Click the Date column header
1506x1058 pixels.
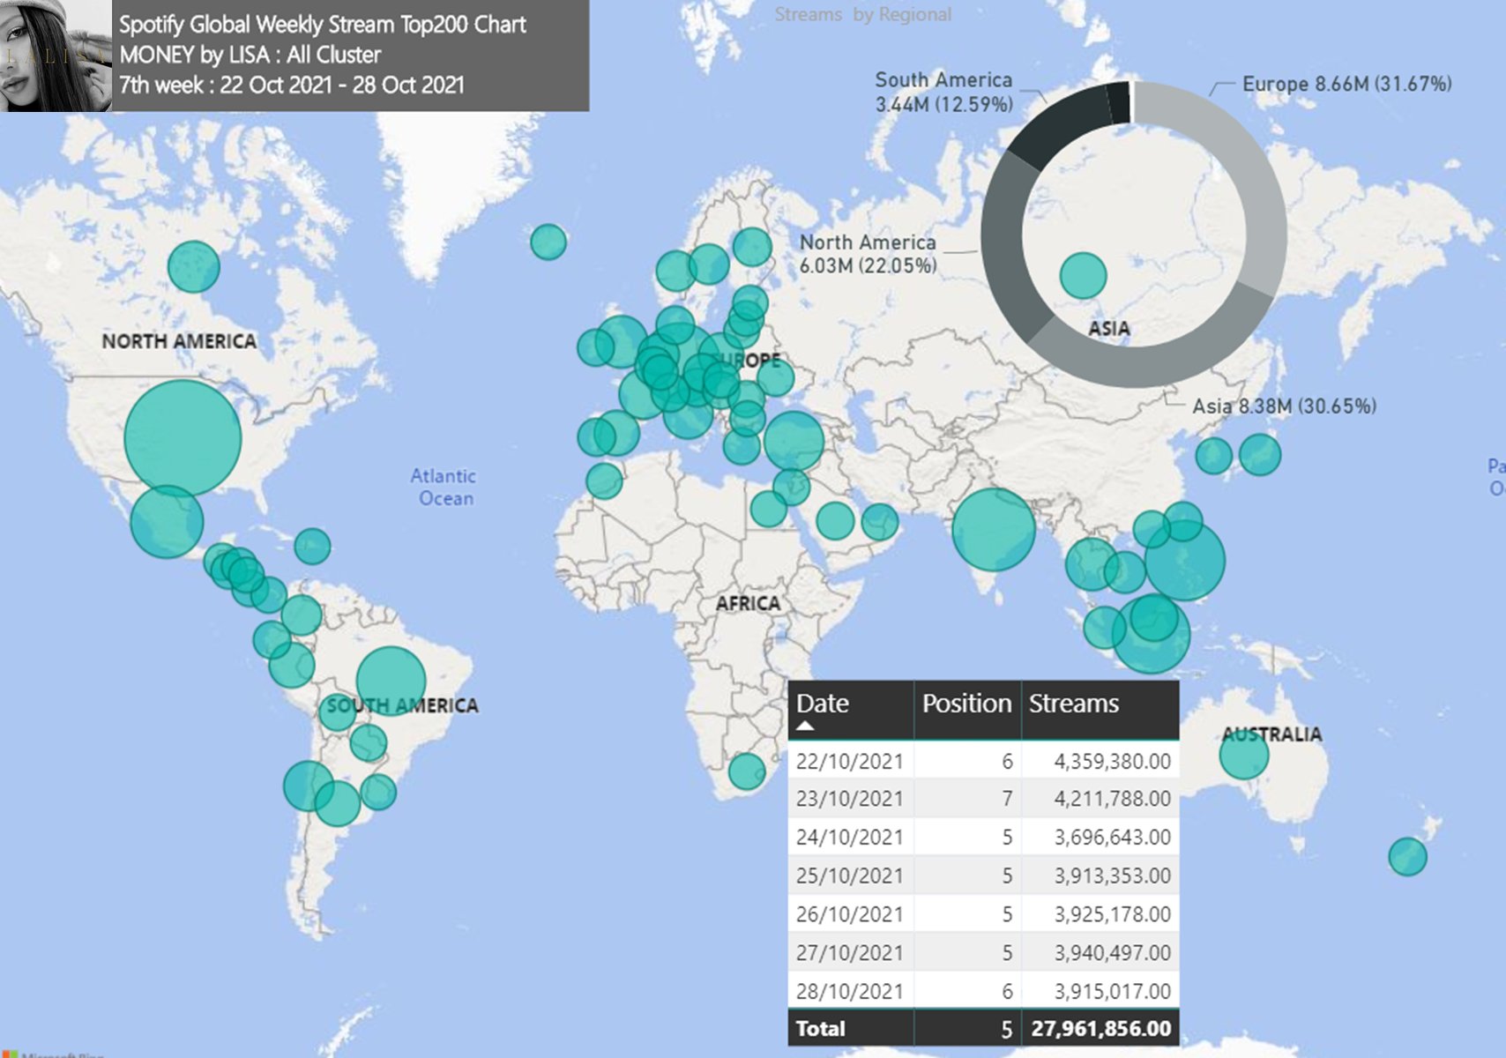(822, 704)
